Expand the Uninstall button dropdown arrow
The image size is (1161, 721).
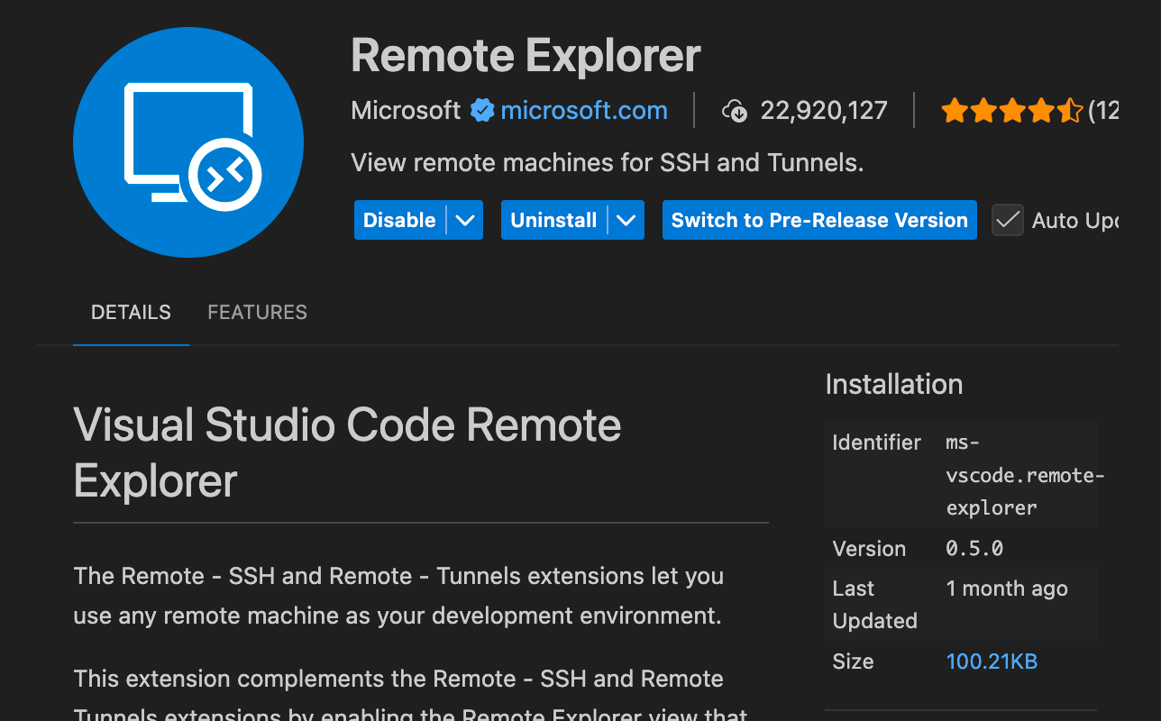click(x=626, y=220)
